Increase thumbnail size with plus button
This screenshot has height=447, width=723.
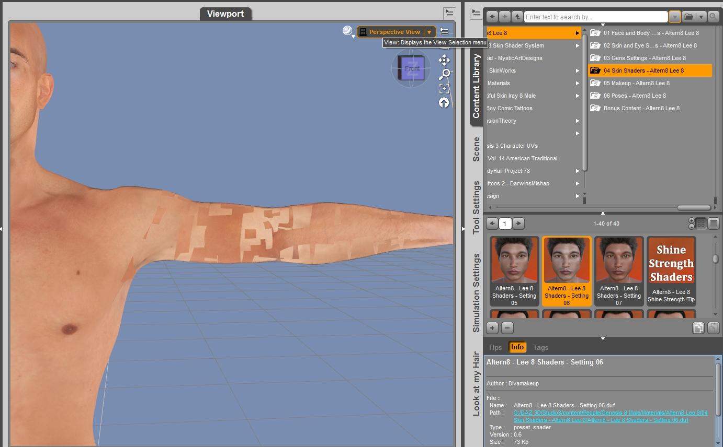[x=692, y=220]
